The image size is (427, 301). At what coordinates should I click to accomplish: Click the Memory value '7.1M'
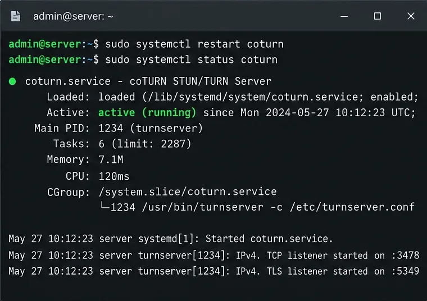tap(111, 159)
